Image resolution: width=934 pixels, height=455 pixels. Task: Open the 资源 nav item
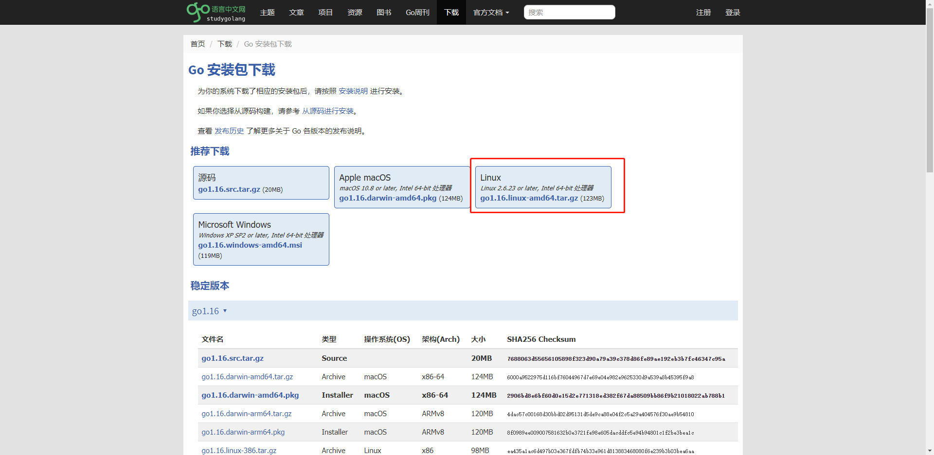(x=355, y=12)
